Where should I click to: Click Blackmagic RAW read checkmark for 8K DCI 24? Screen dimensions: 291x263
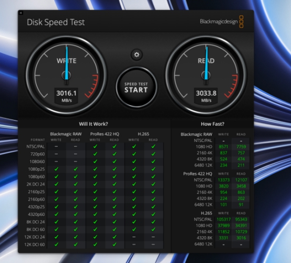pyautogui.click(x=76, y=222)
